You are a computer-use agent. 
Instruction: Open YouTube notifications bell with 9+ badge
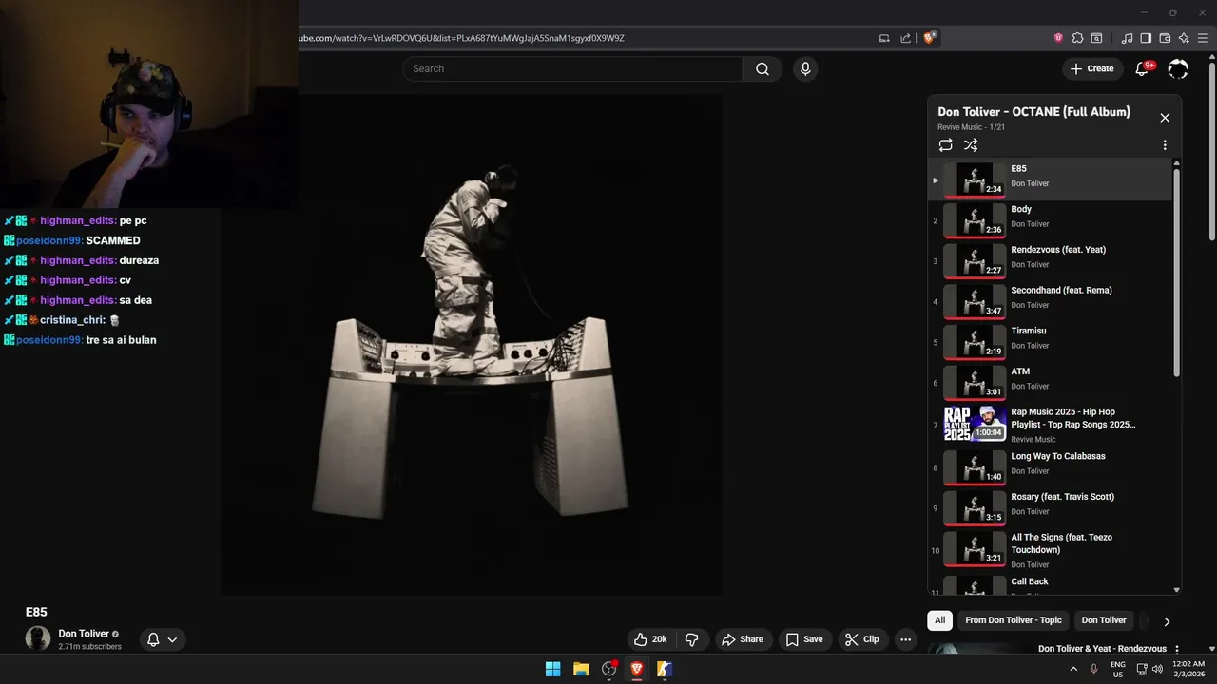coord(1143,68)
